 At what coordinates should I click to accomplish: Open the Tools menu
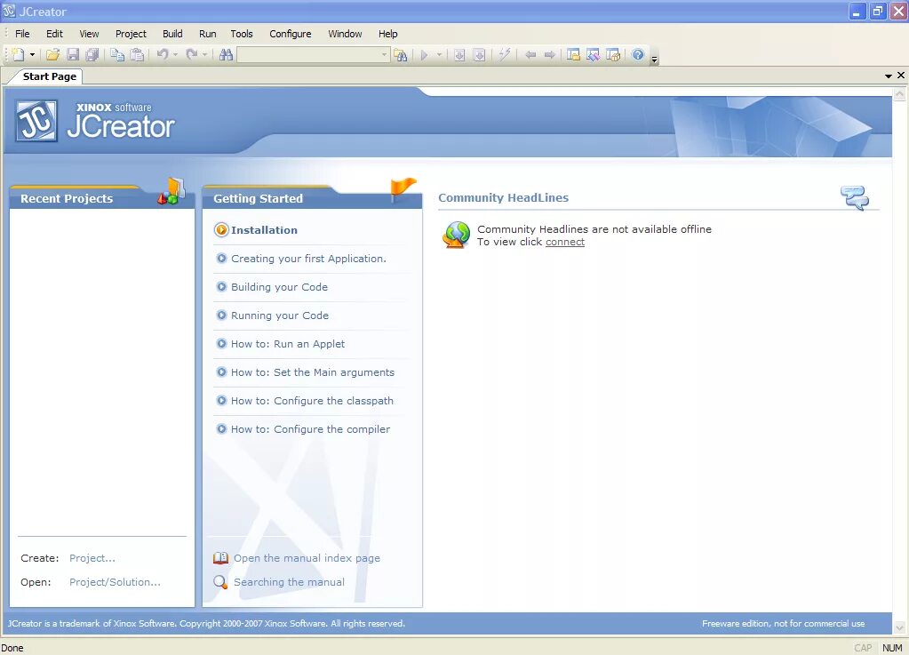pos(241,34)
